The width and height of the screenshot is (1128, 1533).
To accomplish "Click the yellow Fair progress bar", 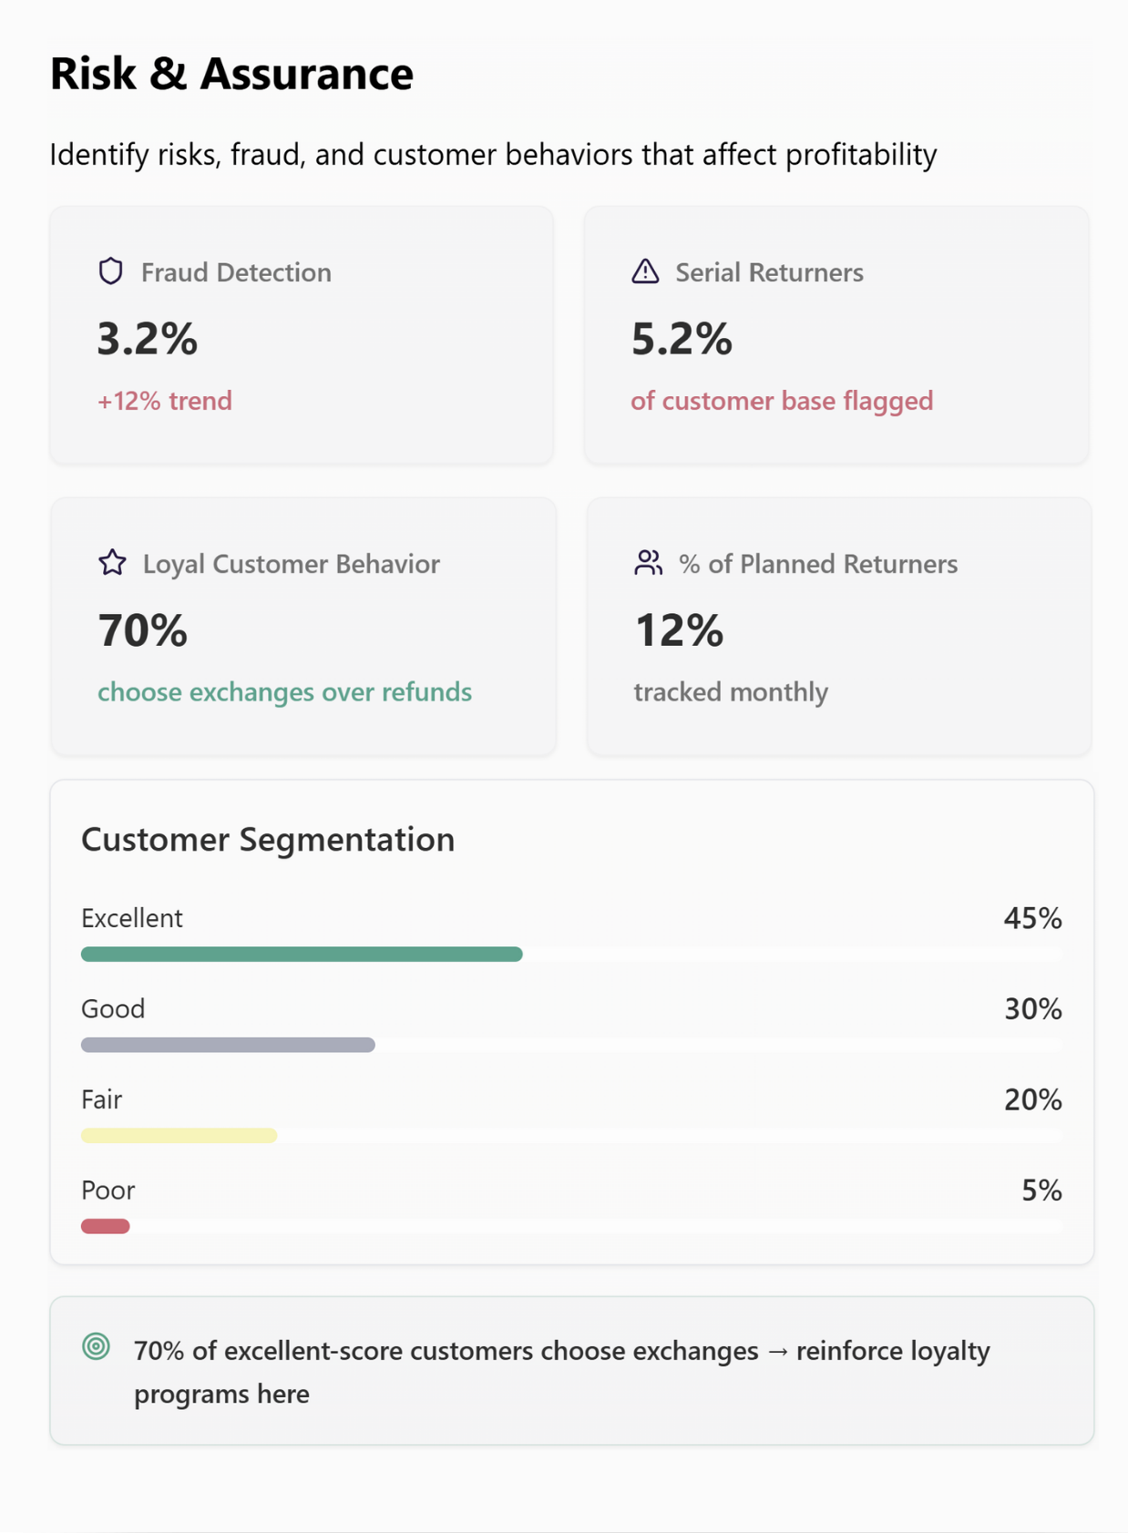I will 179,1135.
